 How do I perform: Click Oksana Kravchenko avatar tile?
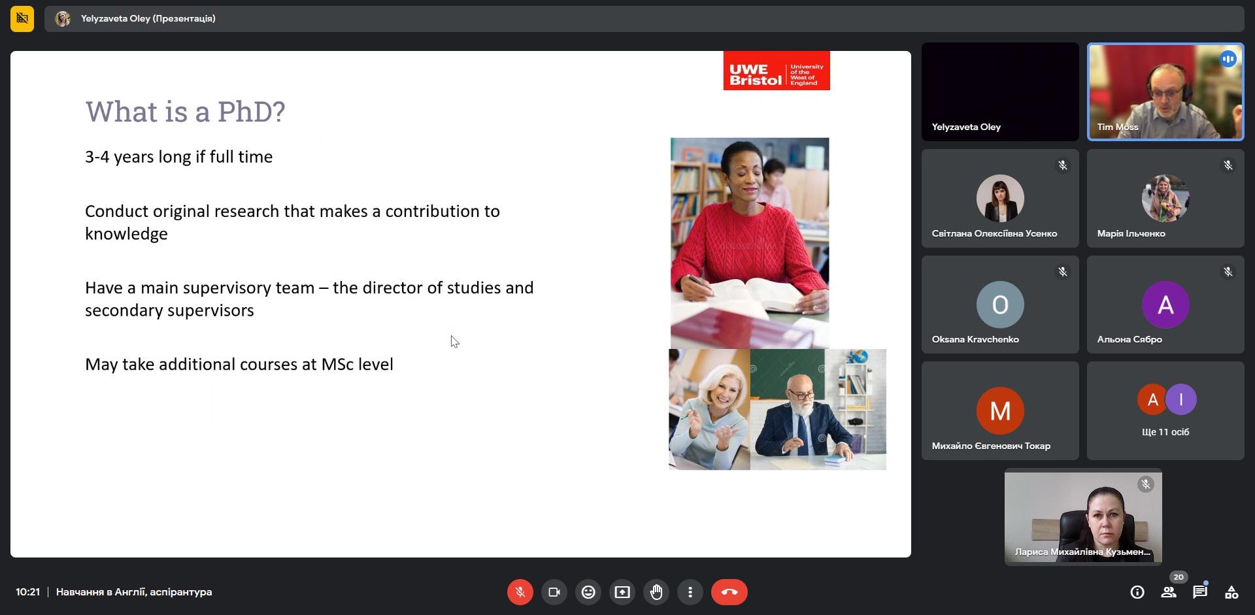point(1000,305)
